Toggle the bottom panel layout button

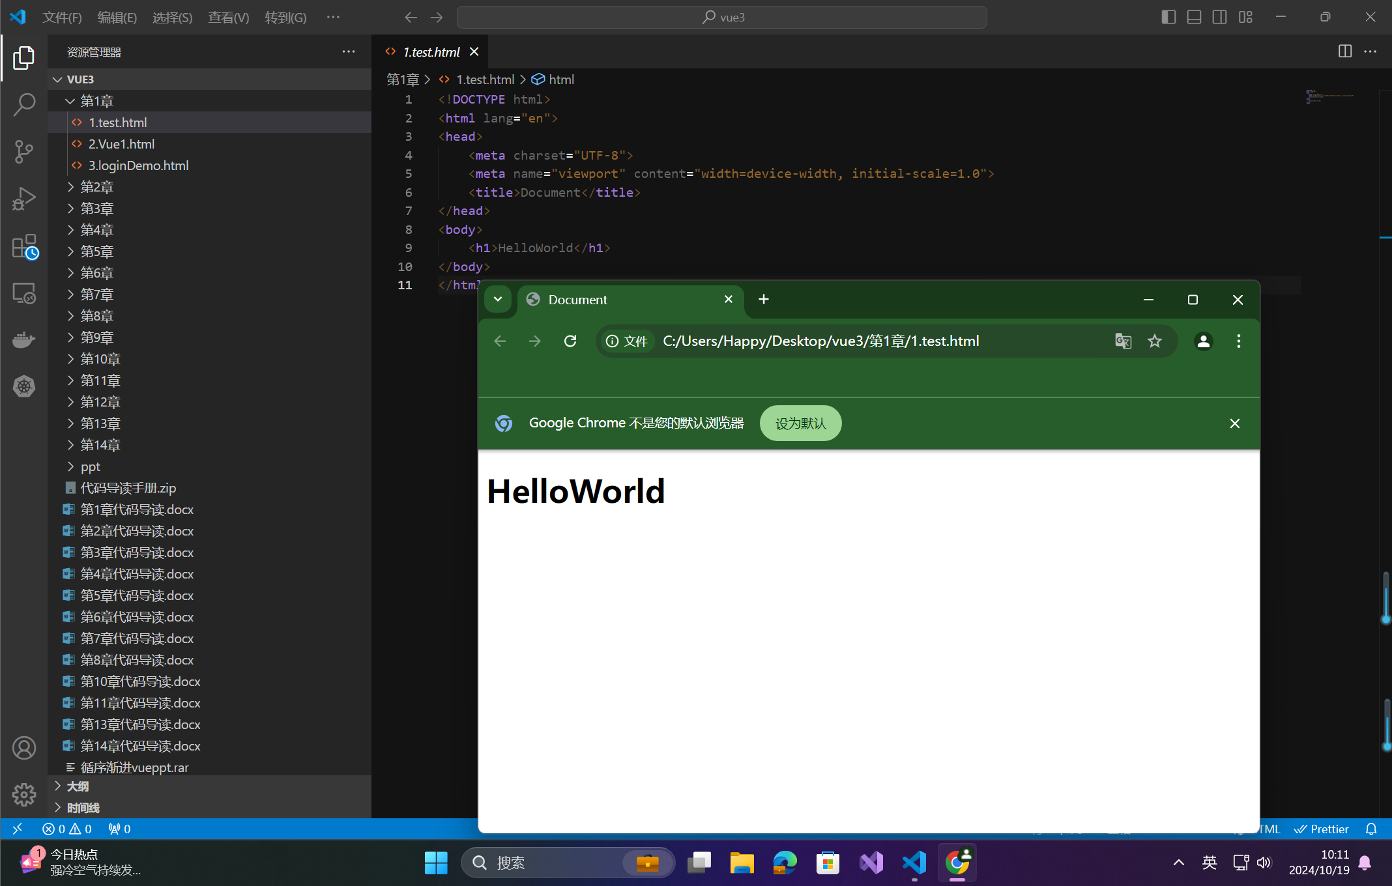[1194, 18]
